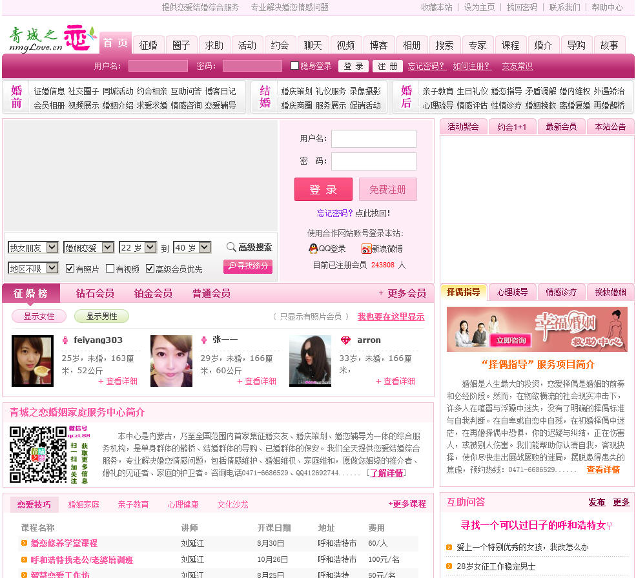636x578 pixels.
Task: Click the QR code image
Action: [x=37, y=454]
